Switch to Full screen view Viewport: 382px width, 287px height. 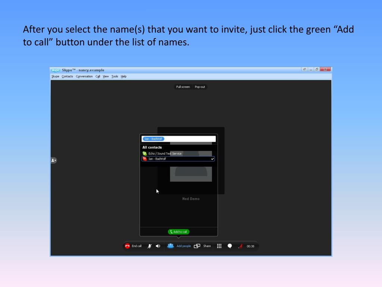(x=183, y=87)
